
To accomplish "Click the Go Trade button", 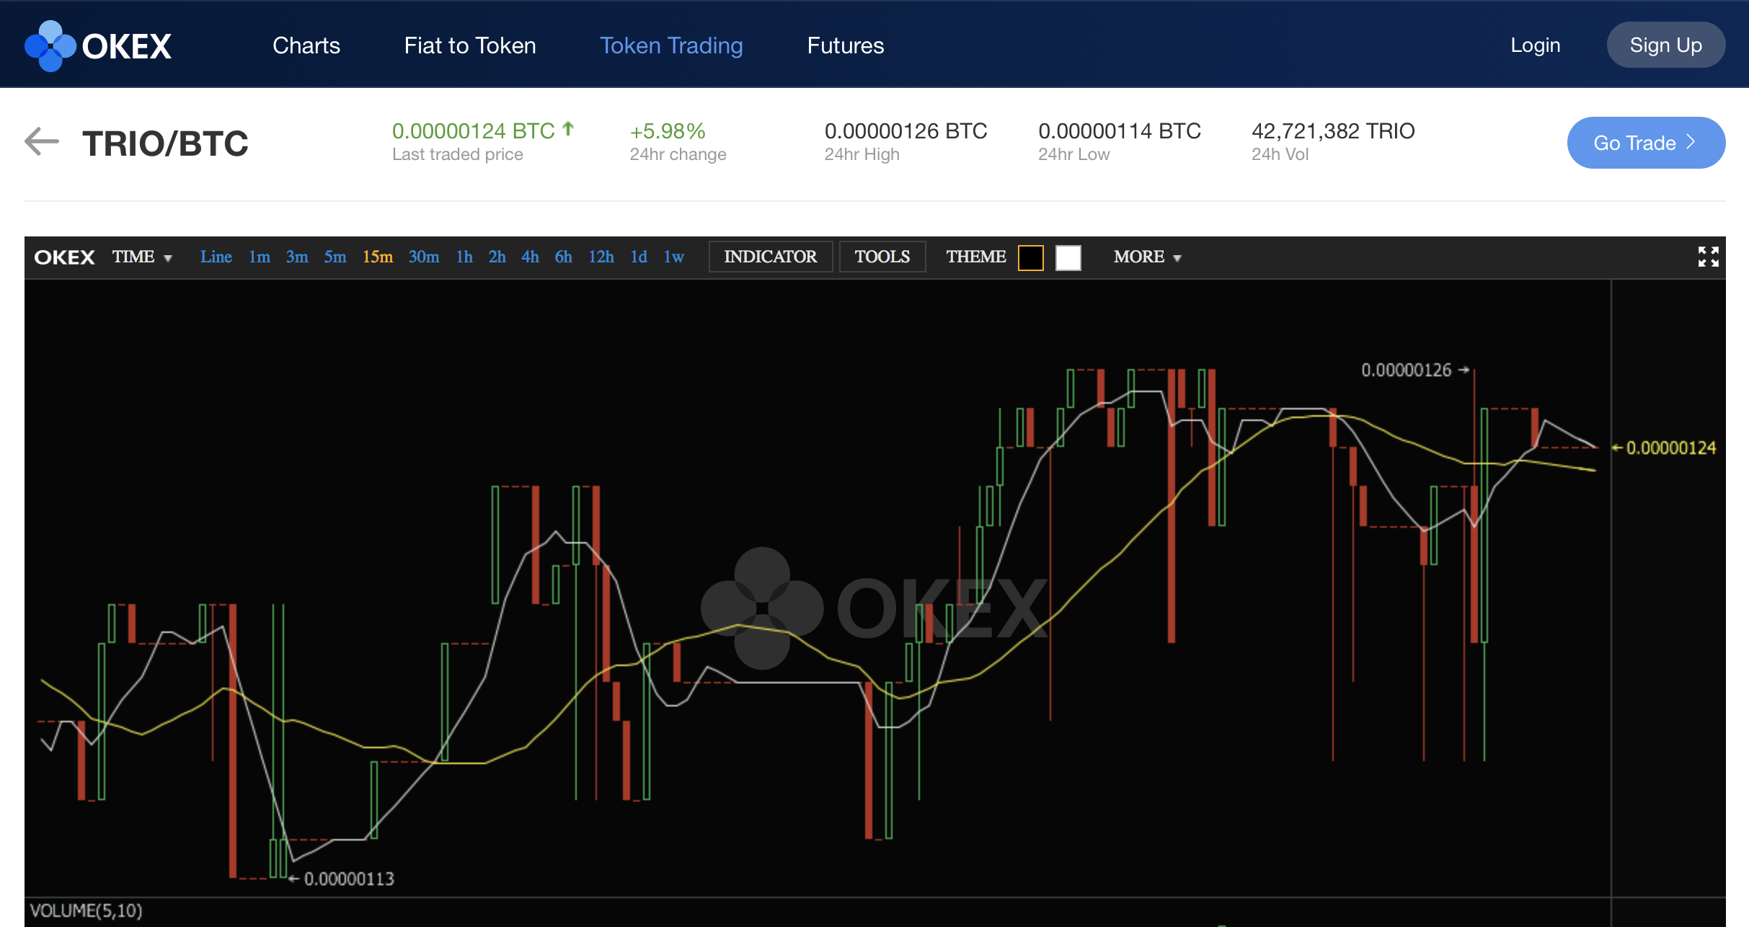I will 1647,143.
